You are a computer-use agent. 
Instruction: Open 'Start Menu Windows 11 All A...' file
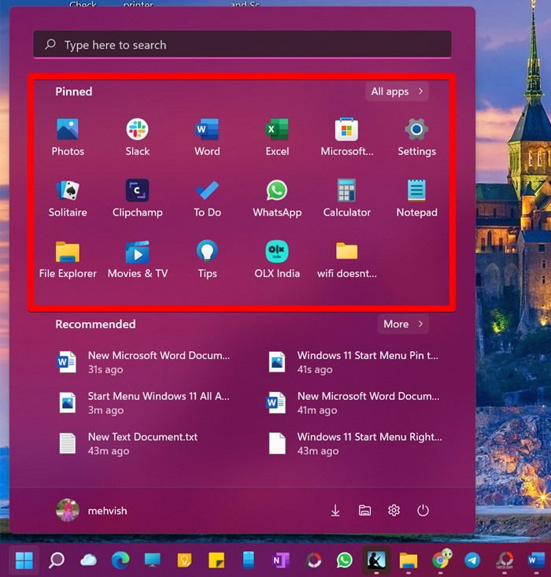pyautogui.click(x=143, y=403)
